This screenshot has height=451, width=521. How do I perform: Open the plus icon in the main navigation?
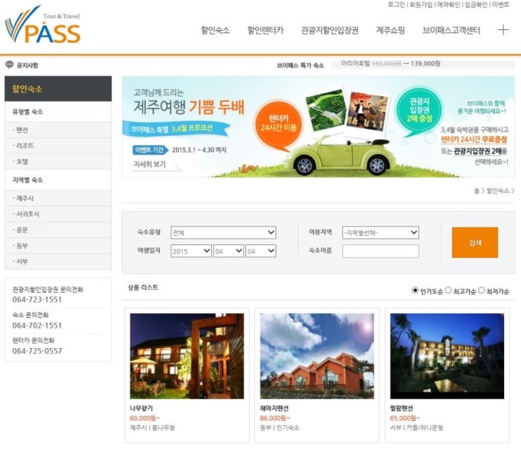click(503, 30)
